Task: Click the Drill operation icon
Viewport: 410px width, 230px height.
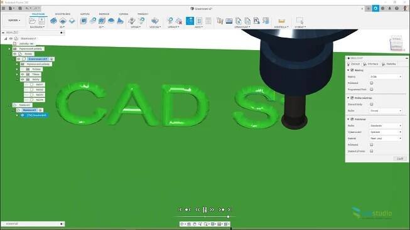Action: 132,21
